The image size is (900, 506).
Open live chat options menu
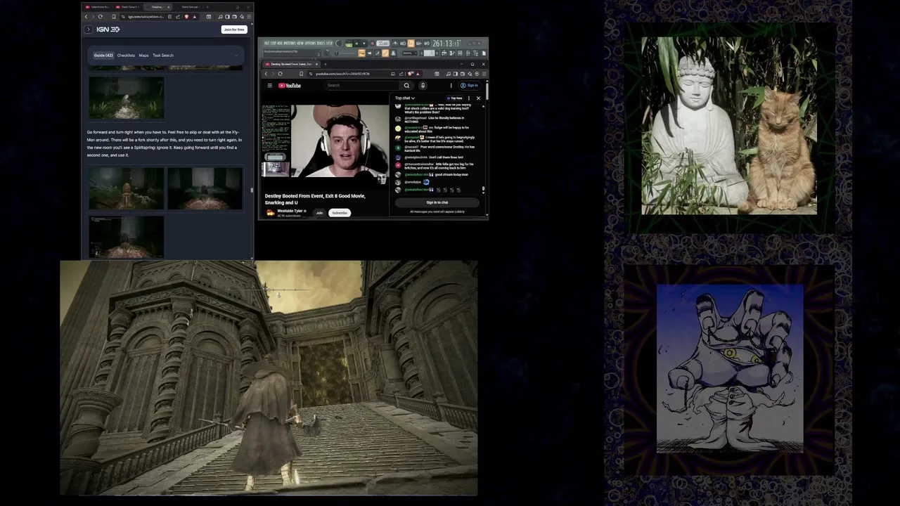[469, 98]
